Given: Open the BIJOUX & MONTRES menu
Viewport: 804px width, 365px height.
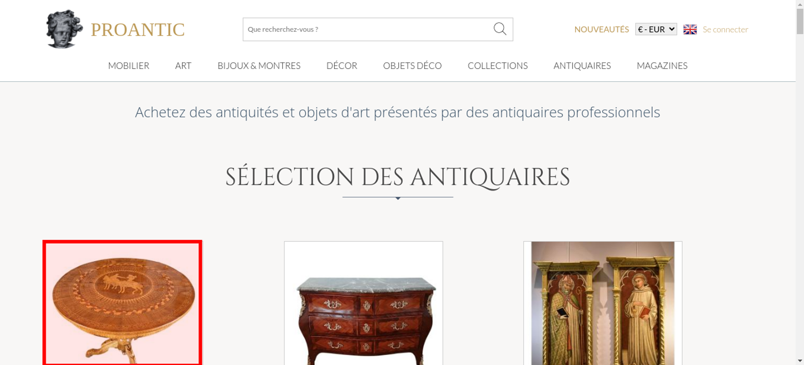Looking at the screenshot, I should [x=259, y=66].
